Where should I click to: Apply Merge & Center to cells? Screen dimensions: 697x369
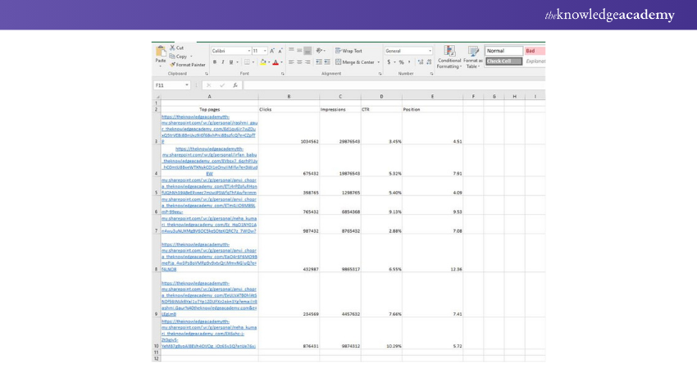[355, 62]
